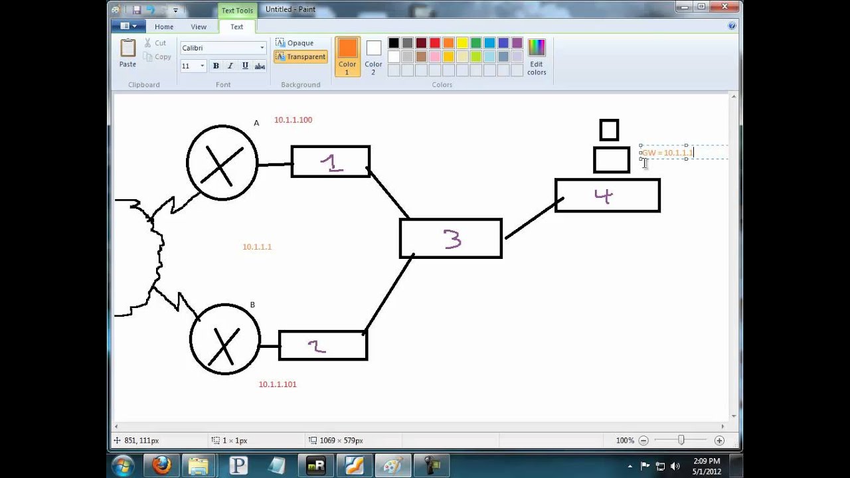Pick the lime green color swatch
The width and height of the screenshot is (850, 478).
(x=476, y=57)
